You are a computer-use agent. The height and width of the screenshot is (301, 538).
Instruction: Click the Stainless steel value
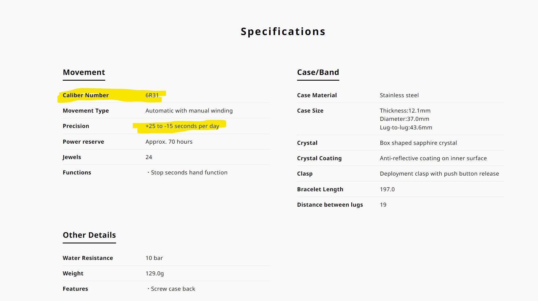coord(399,95)
